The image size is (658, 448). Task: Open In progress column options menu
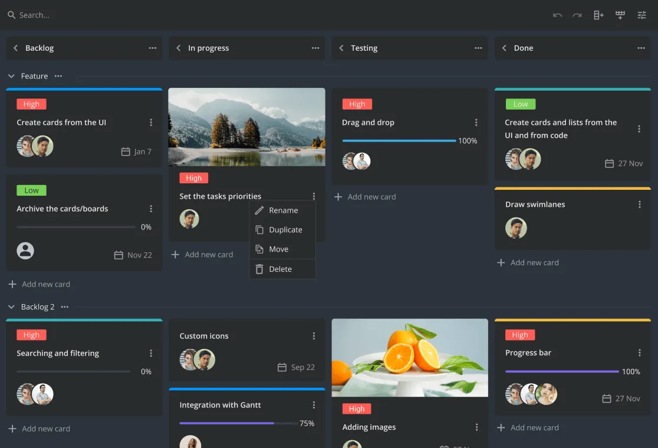point(315,48)
